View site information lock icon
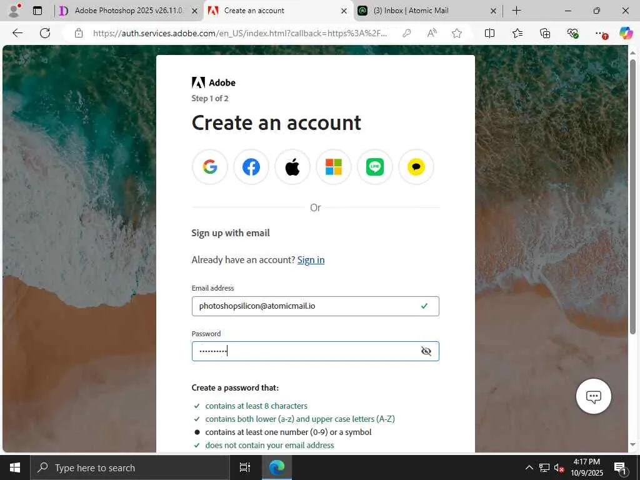 tap(79, 33)
